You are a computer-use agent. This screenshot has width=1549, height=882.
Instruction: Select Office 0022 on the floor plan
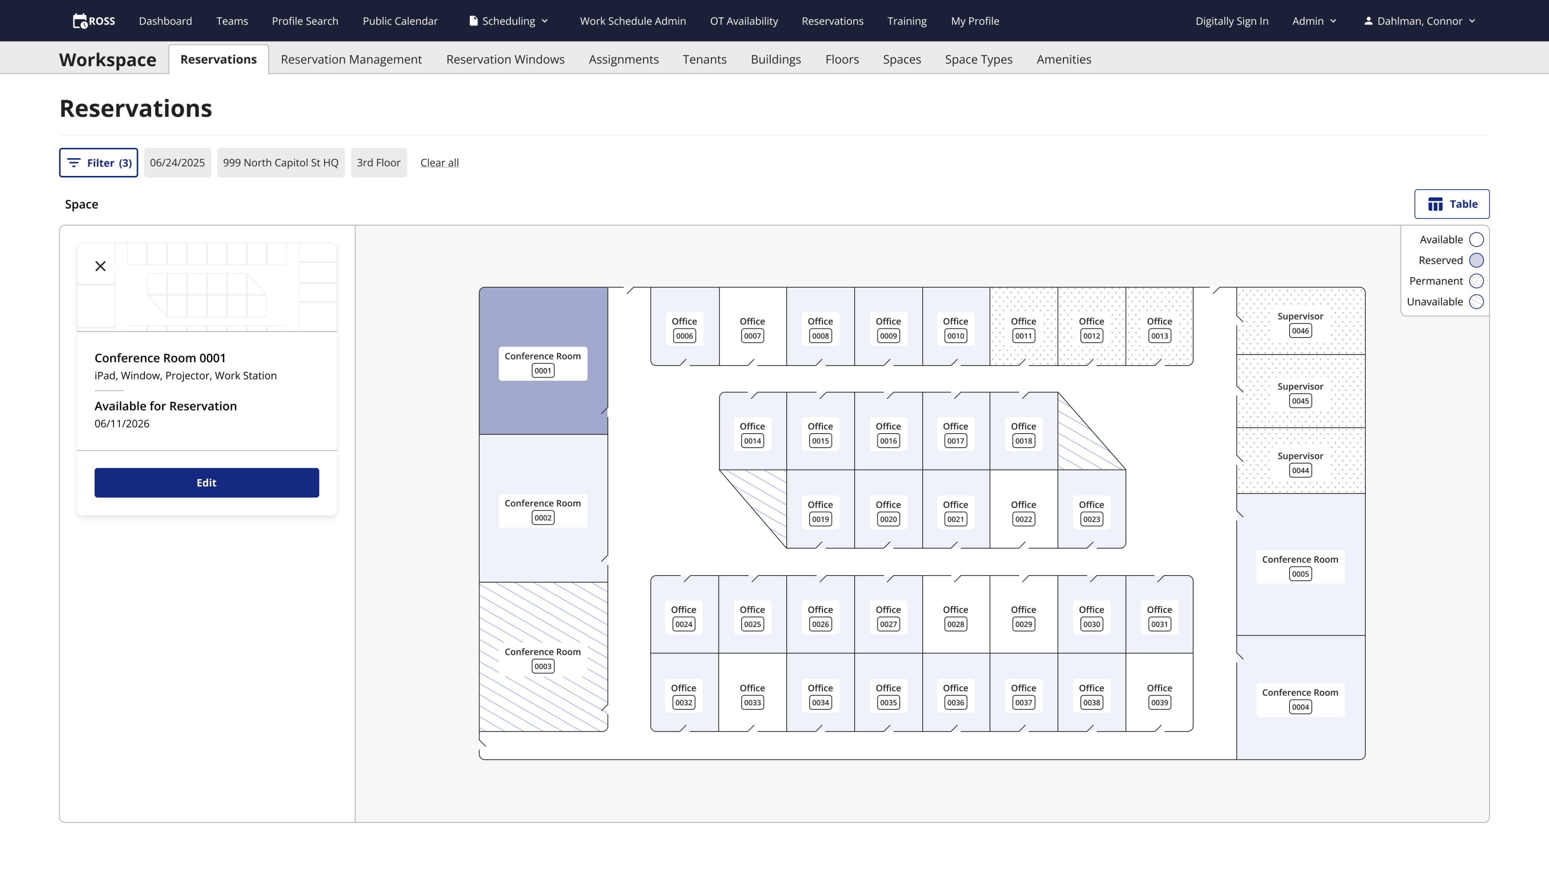coord(1024,512)
